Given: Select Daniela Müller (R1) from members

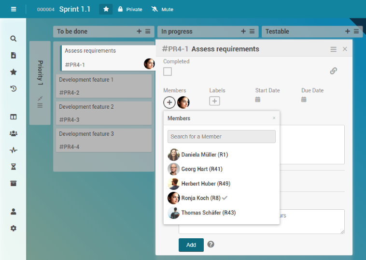Looking at the screenshot, I should pos(204,155).
